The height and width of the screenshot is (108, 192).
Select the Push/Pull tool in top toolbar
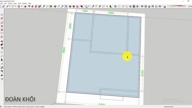(25, 6)
